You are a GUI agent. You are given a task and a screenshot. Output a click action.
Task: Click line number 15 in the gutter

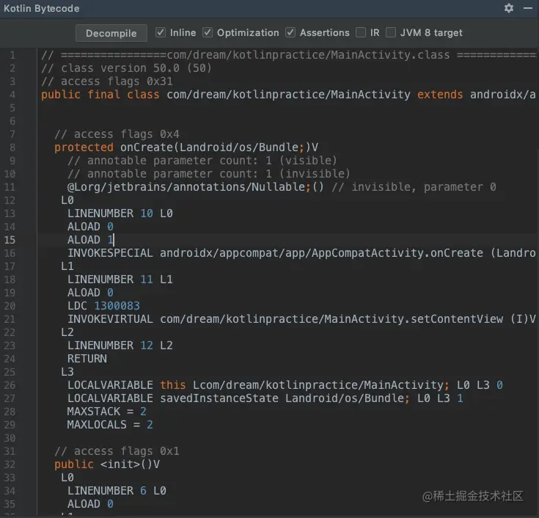10,240
